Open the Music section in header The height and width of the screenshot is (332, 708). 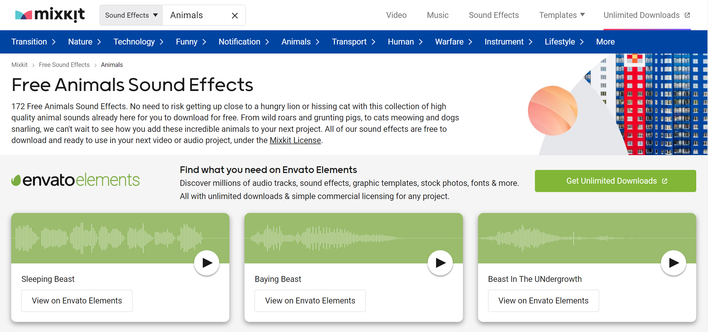[437, 15]
